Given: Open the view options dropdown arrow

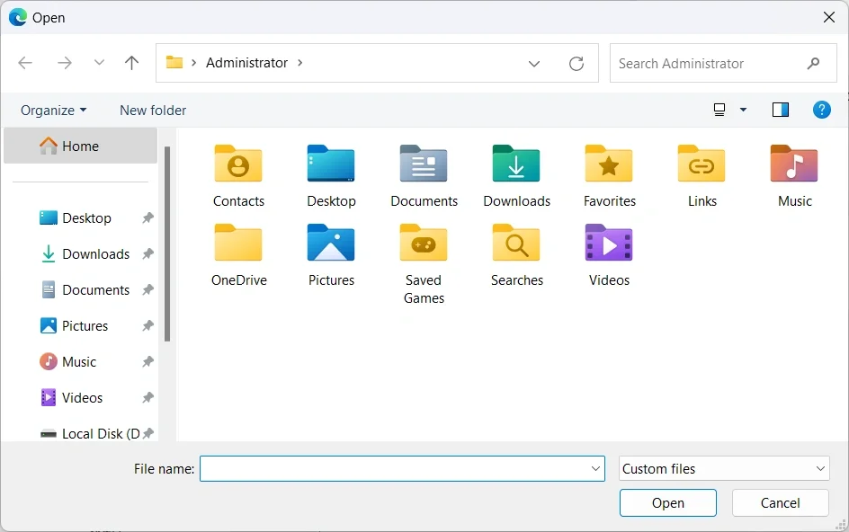Looking at the screenshot, I should [x=743, y=110].
